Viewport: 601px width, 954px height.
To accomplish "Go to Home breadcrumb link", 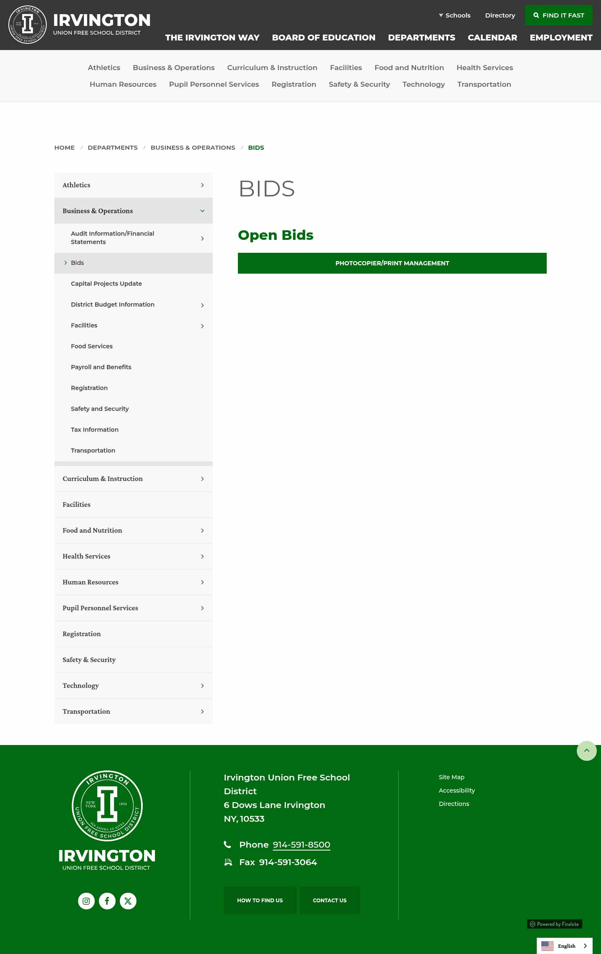I will pyautogui.click(x=64, y=148).
